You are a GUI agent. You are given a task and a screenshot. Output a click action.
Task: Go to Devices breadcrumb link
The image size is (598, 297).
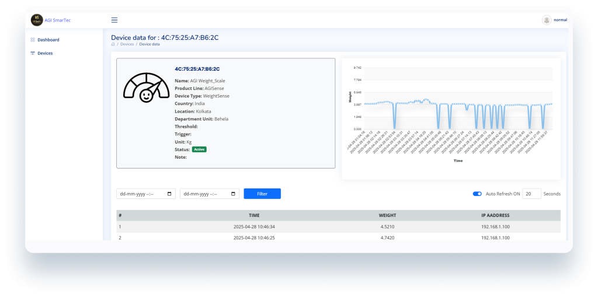click(x=127, y=44)
